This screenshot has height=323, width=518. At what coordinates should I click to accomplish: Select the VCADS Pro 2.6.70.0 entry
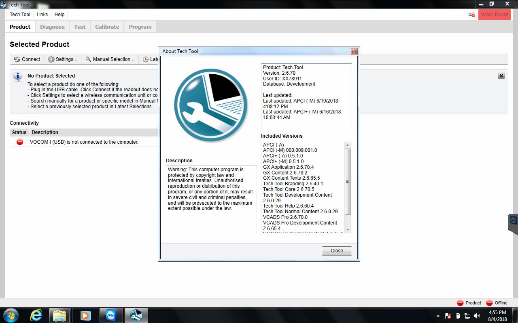tap(285, 217)
